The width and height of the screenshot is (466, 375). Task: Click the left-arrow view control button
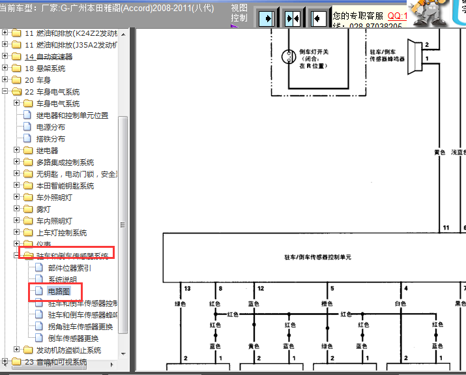(319, 19)
